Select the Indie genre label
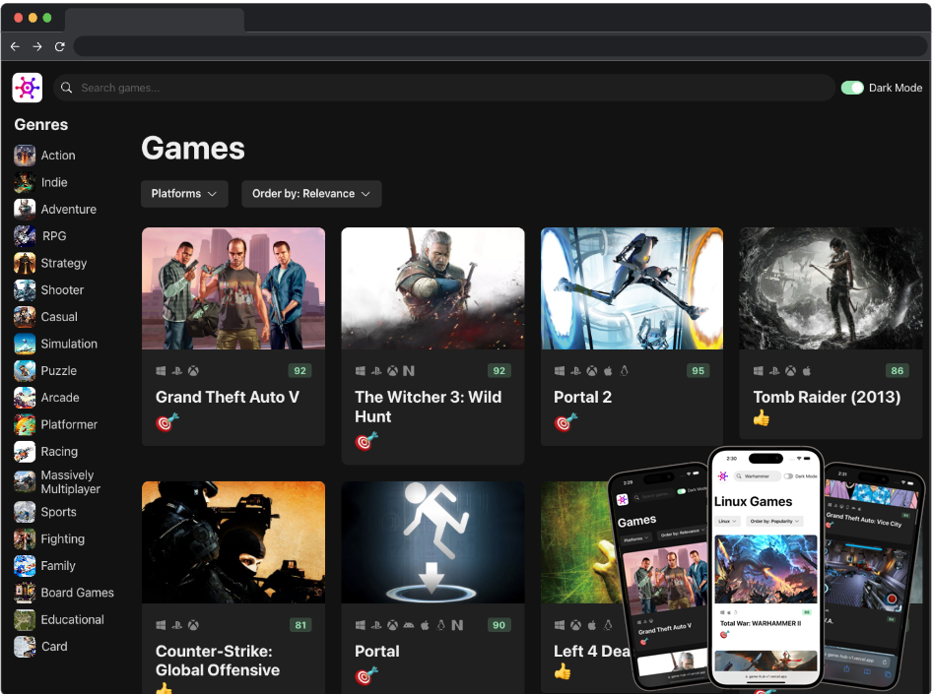 [54, 182]
